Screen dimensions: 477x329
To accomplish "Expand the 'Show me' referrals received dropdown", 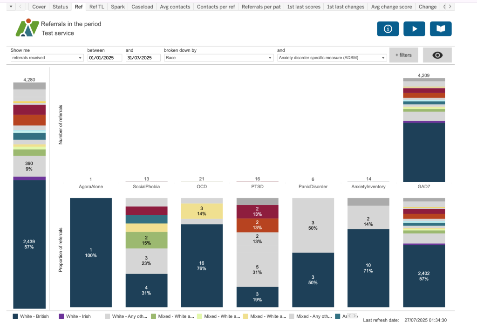I will pyautogui.click(x=47, y=58).
